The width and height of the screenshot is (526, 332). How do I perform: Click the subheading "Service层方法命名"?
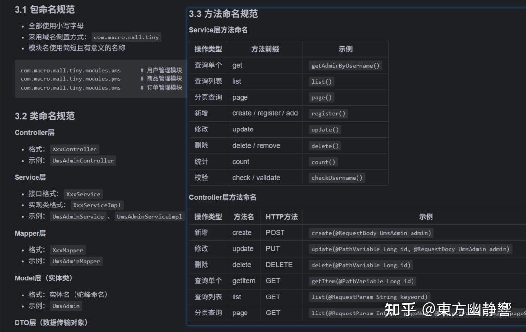tap(218, 30)
